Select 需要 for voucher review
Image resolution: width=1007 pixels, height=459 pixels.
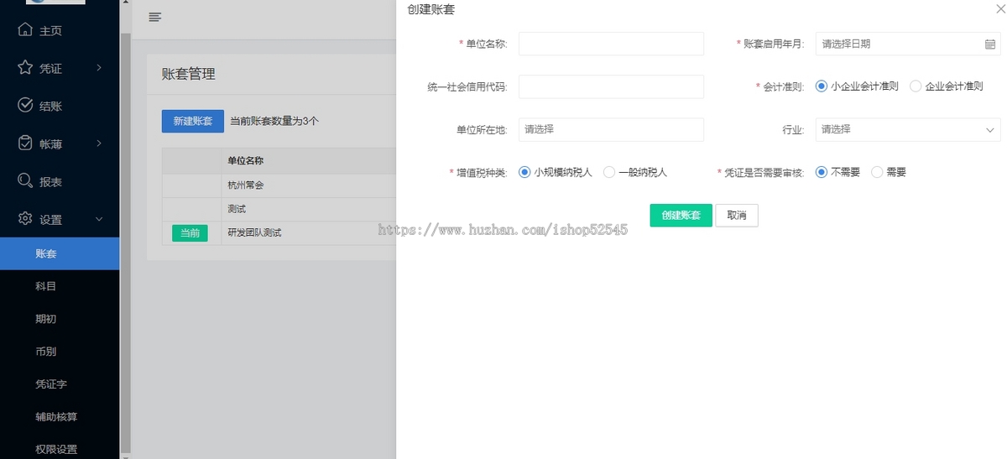[889, 172]
